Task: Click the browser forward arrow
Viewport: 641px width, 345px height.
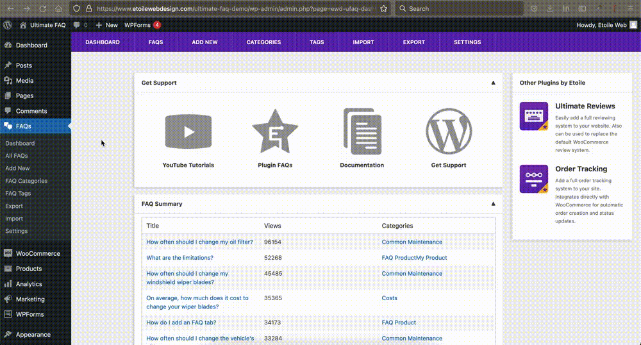Action: pyautogui.click(x=26, y=8)
